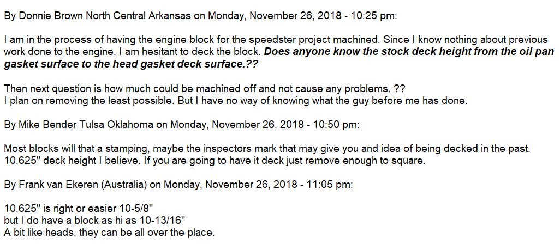
Task: Click the name "Donnie Brown" in first header
Action: coord(45,16)
